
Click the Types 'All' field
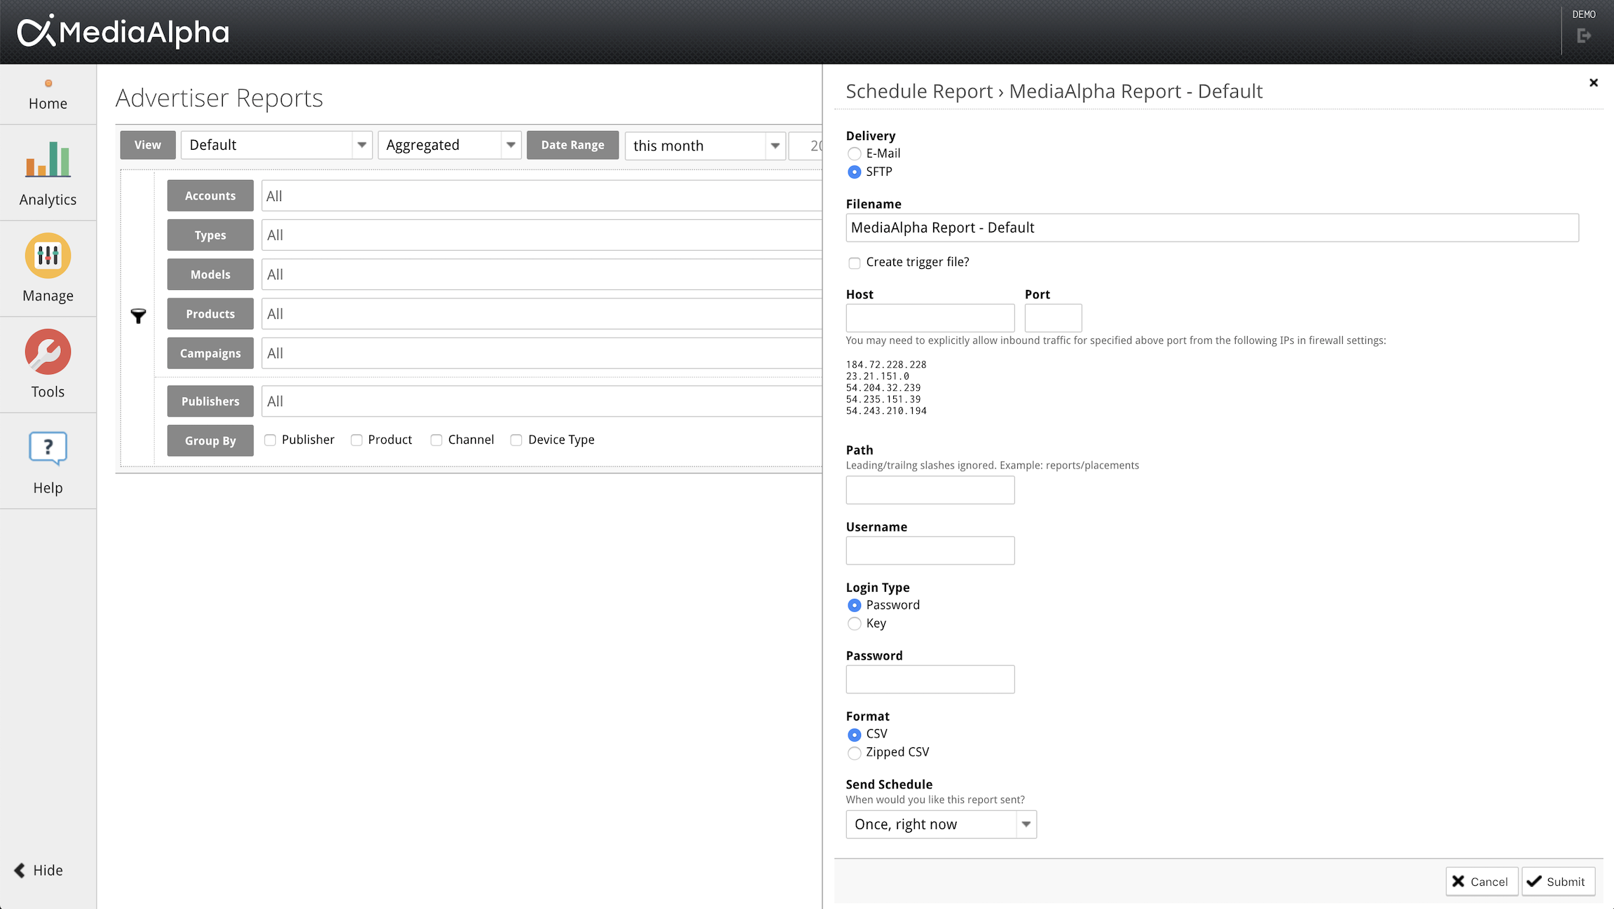pos(542,235)
